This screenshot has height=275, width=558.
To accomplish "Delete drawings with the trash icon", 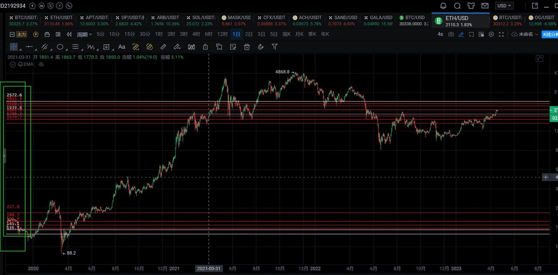I will pyautogui.click(x=247, y=46).
